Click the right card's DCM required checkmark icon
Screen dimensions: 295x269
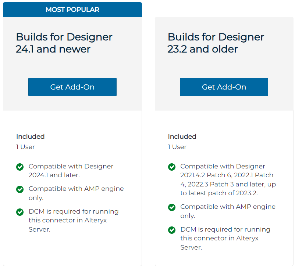[172, 230]
